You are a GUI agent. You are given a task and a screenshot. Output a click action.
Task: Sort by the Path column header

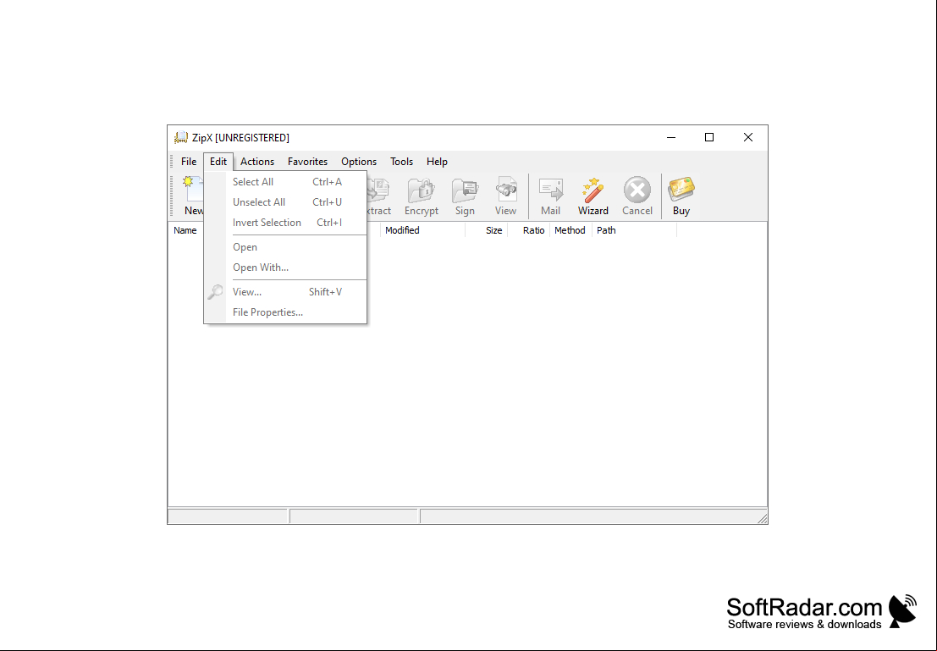pyautogui.click(x=634, y=230)
